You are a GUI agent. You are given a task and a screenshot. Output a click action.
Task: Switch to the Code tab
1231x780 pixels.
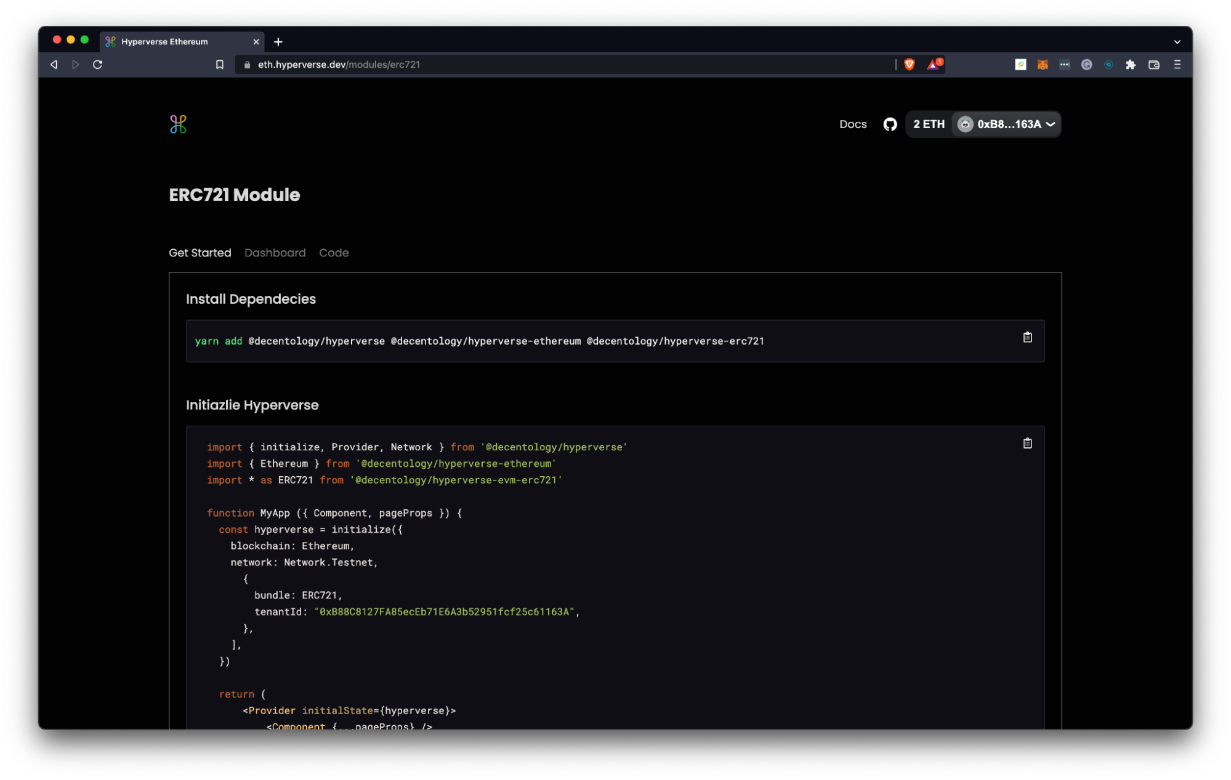coord(334,253)
